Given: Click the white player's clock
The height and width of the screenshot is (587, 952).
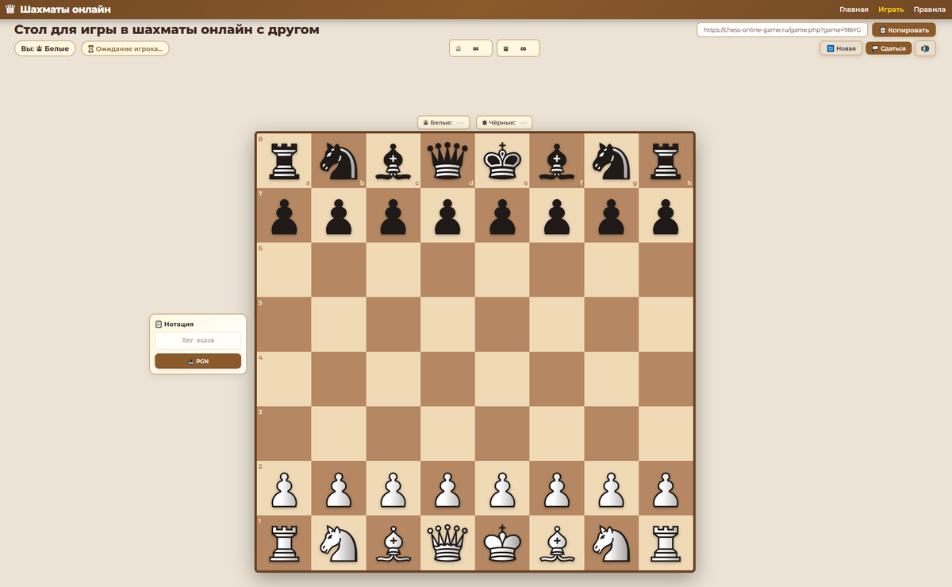Looking at the screenshot, I should coord(470,48).
